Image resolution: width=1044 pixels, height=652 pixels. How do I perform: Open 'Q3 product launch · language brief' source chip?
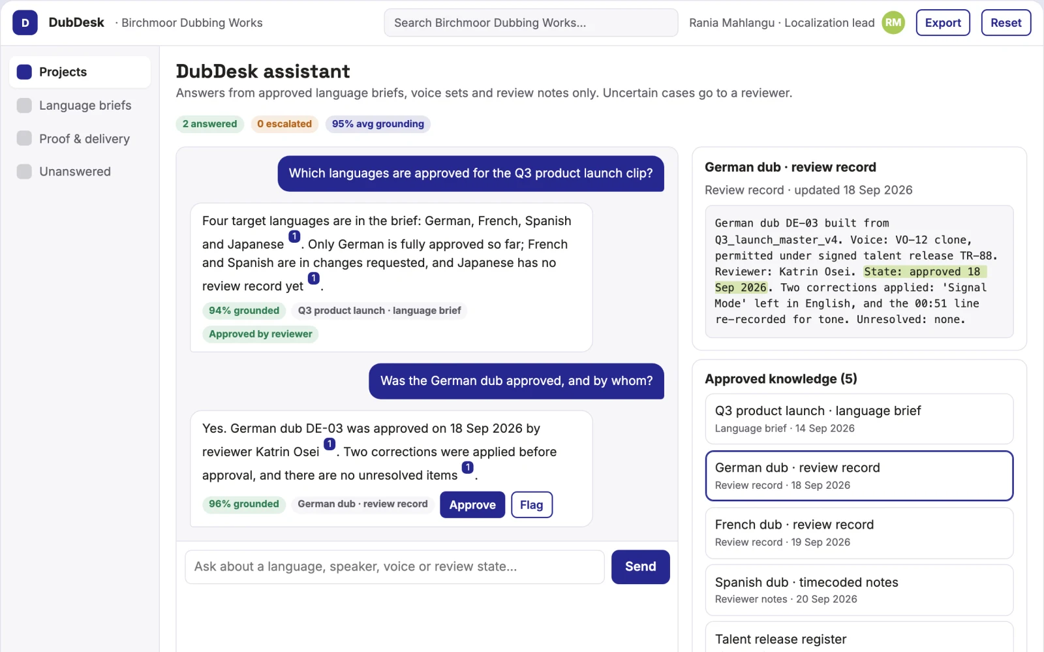coord(379,311)
